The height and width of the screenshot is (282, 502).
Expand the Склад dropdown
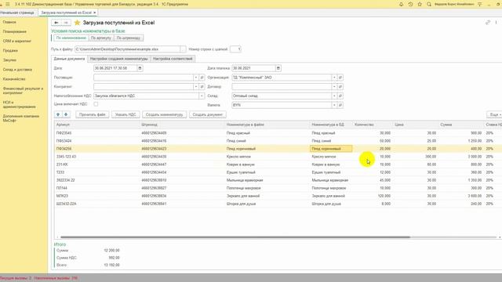coord(334,96)
